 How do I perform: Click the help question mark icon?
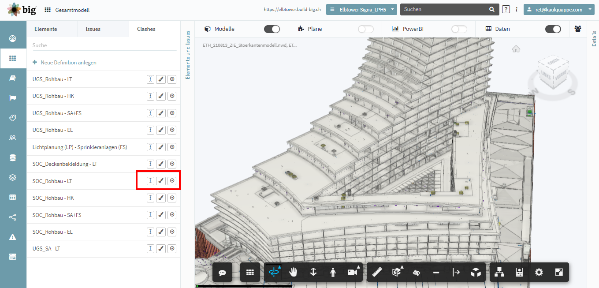pos(506,9)
